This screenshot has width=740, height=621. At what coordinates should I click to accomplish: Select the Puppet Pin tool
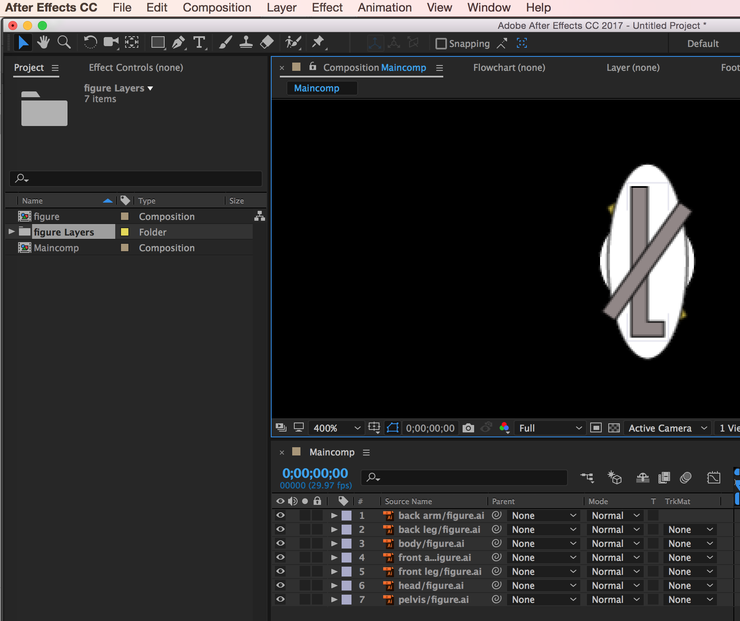pyautogui.click(x=318, y=42)
